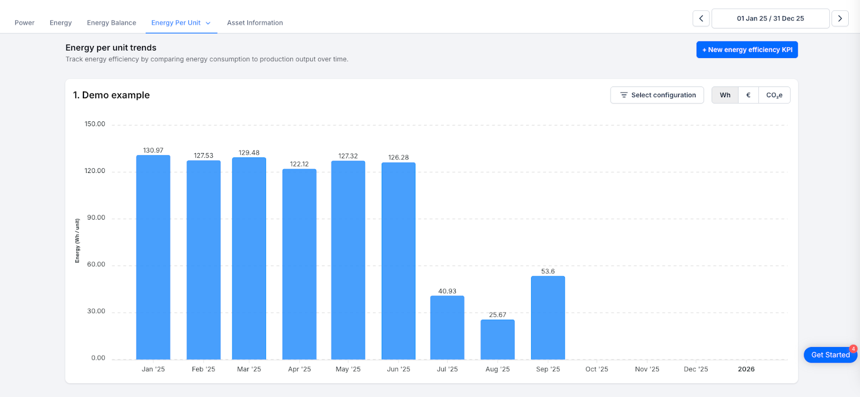The image size is (860, 397).
Task: Click the Jul '25 bar showing 40.93
Action: click(447, 328)
